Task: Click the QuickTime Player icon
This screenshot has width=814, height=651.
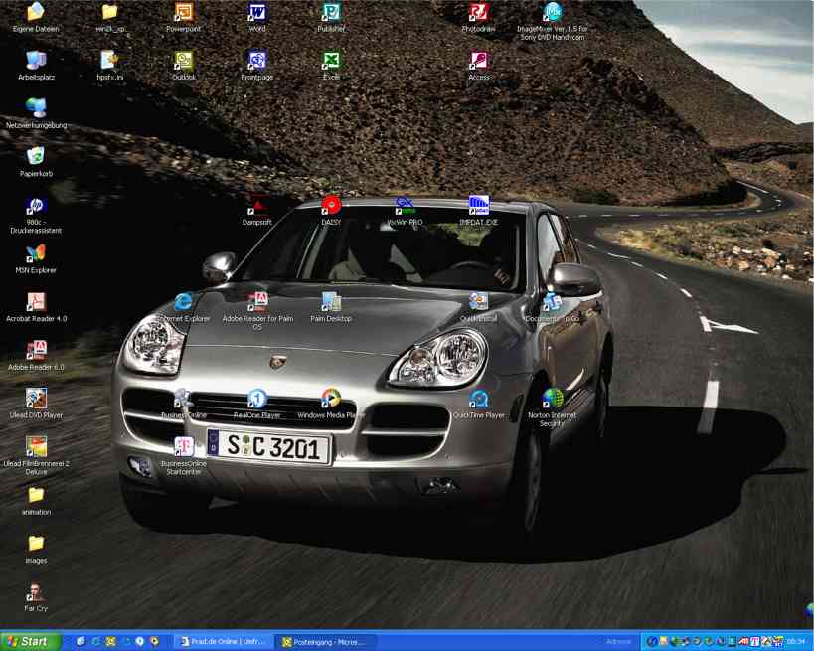Action: (479, 399)
